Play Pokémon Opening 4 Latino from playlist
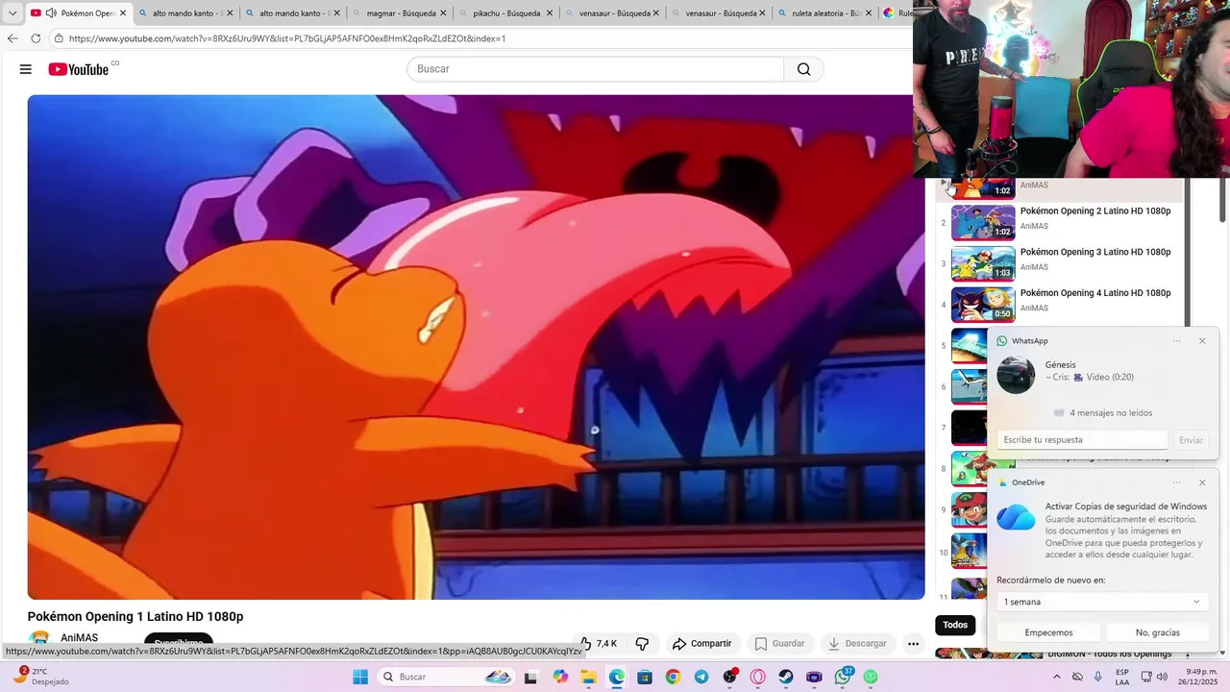 (x=1061, y=305)
